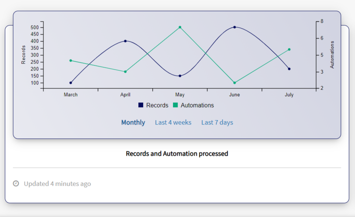Click the green Automations legend swatch
Screen dimensions: 355x217
point(175,105)
